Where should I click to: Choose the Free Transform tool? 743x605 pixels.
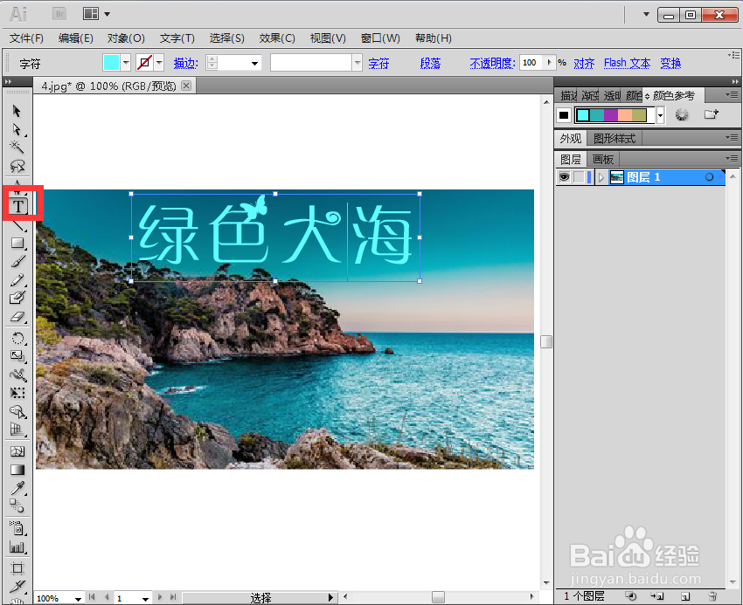tap(18, 393)
